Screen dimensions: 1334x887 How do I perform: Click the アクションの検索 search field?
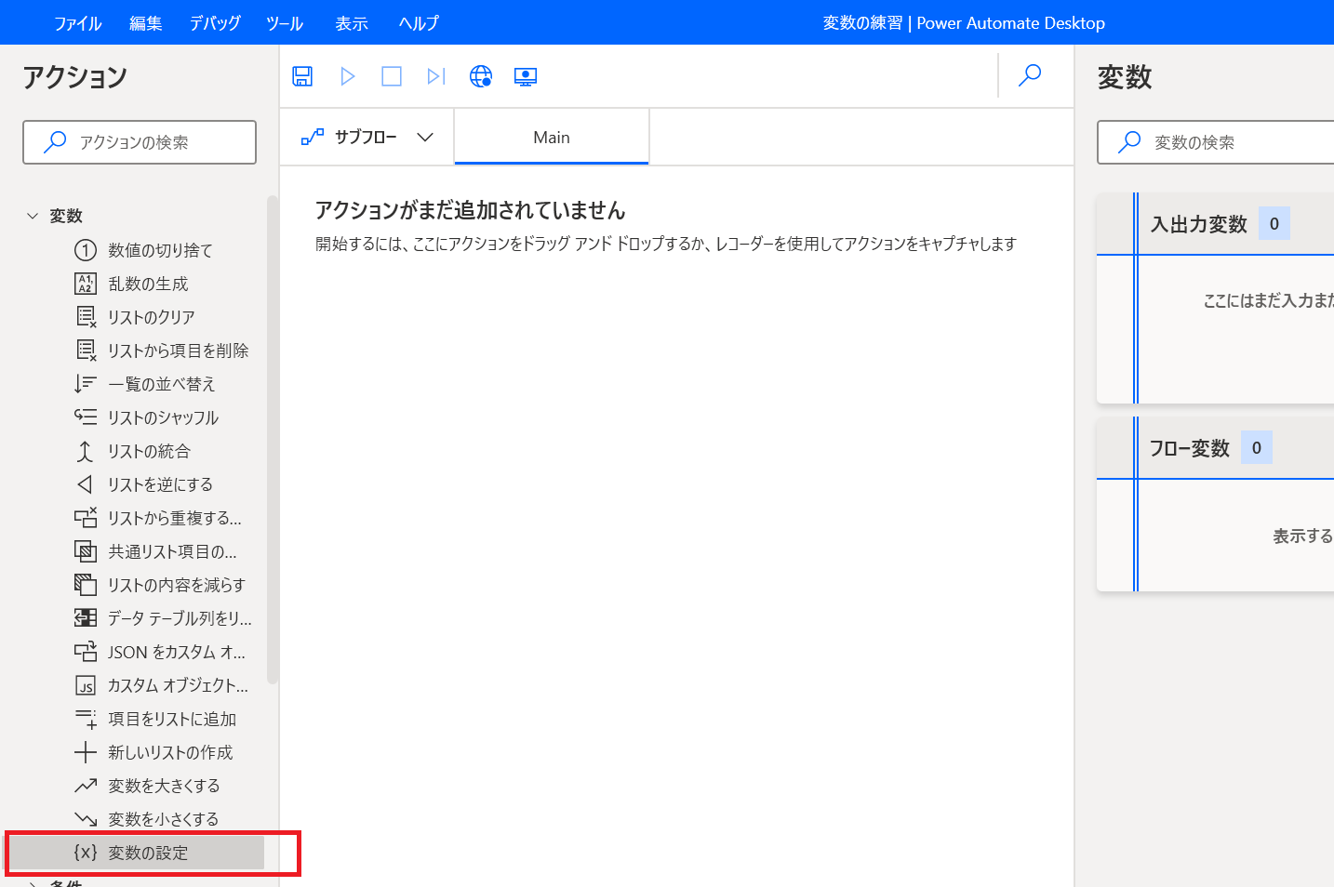point(140,142)
